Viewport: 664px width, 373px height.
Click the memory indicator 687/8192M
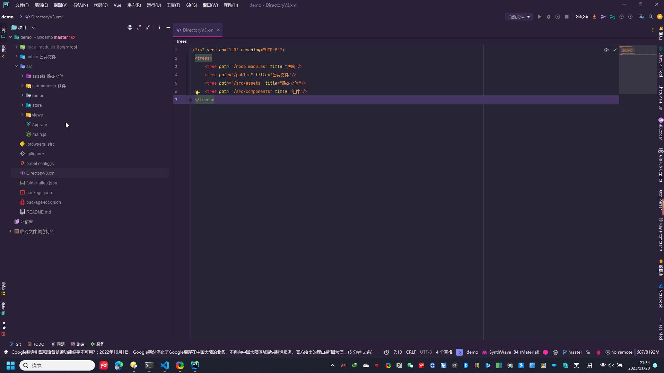click(648, 352)
